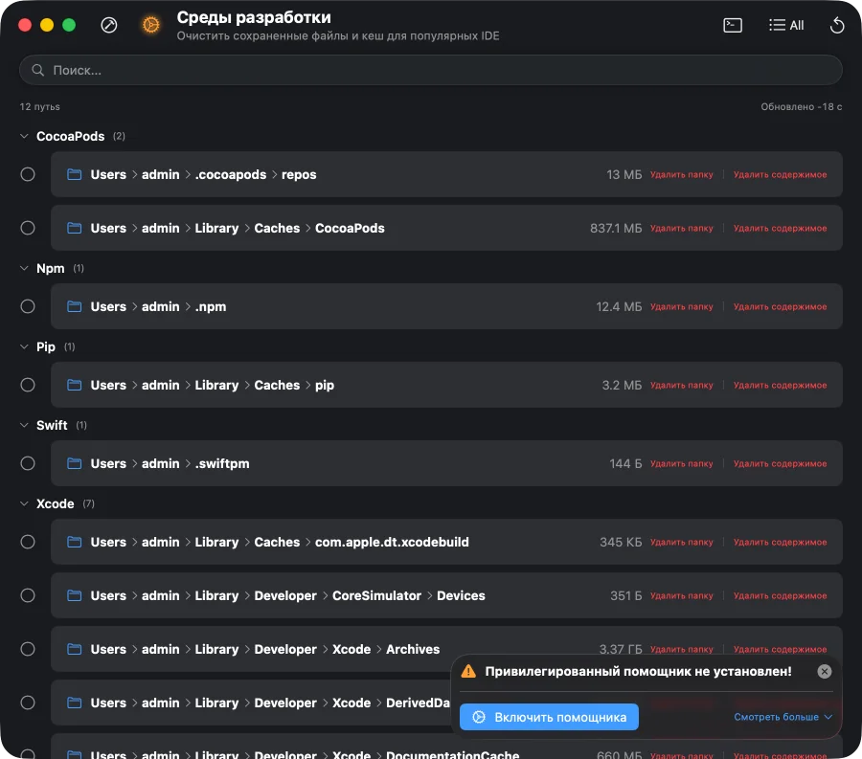
Task: Click the refresh arrow icon top right
Action: coord(837,25)
